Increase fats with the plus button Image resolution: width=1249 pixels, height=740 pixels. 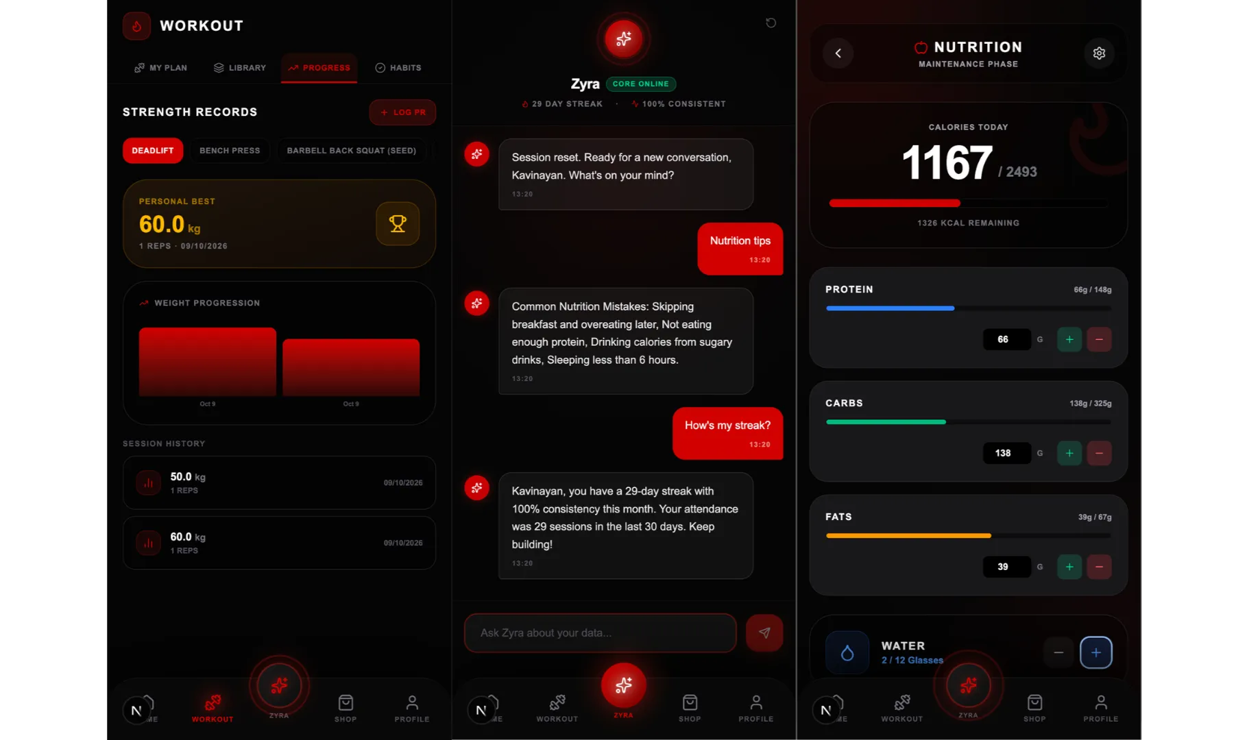pos(1069,567)
